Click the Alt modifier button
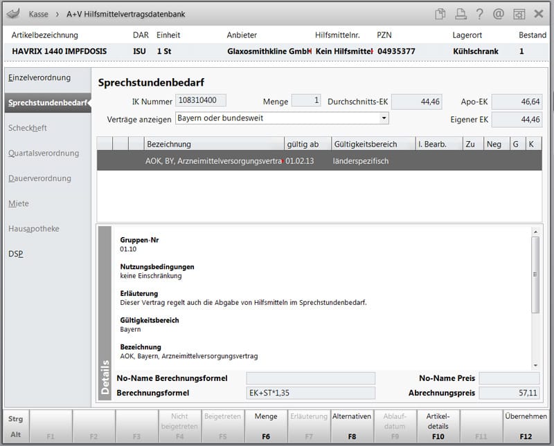The image size is (554, 446). click(x=15, y=434)
